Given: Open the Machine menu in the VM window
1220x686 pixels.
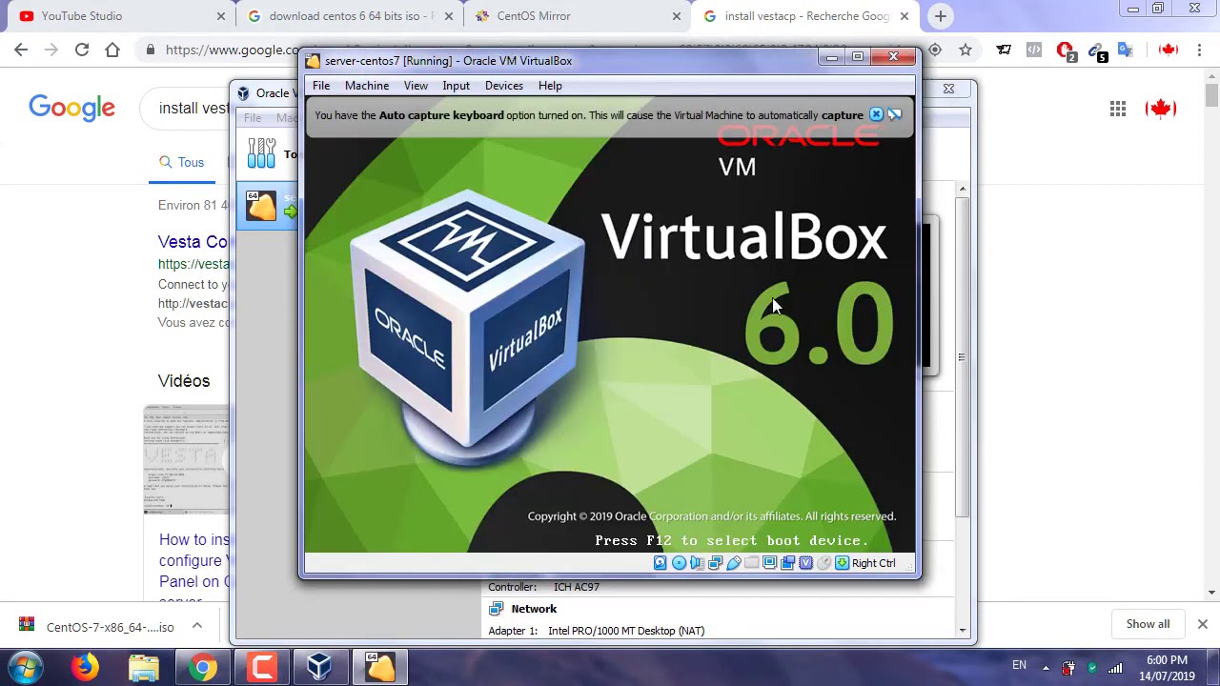Looking at the screenshot, I should click(x=367, y=86).
